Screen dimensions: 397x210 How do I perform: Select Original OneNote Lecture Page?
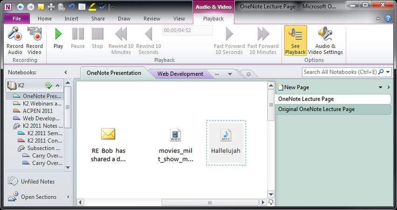pos(333,109)
